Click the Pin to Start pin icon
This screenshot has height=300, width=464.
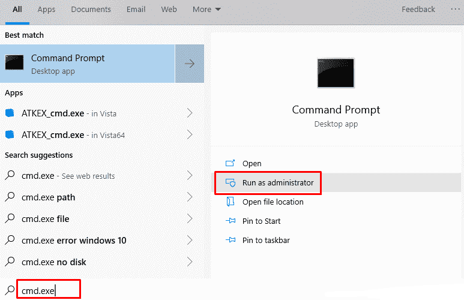pyautogui.click(x=229, y=221)
